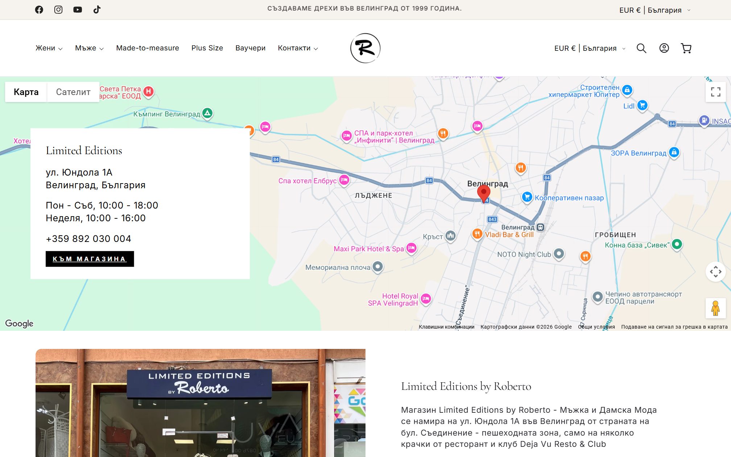Viewport: 731px width, 457px height.
Task: Expand the Мъже menu
Action: click(89, 48)
